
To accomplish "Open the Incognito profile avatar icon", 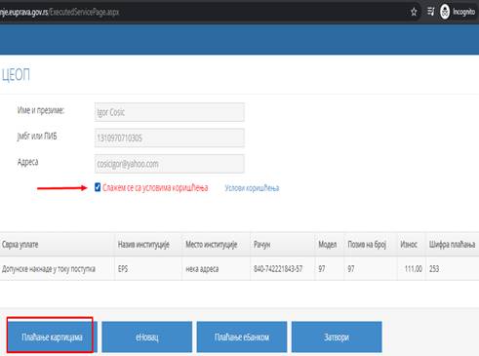I will [x=445, y=12].
